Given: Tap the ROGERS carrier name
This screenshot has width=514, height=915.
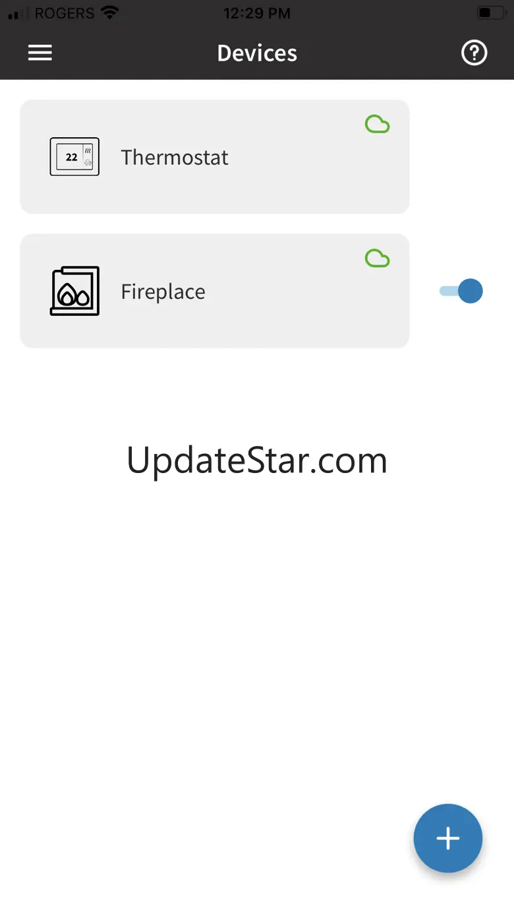Looking at the screenshot, I should [x=65, y=13].
